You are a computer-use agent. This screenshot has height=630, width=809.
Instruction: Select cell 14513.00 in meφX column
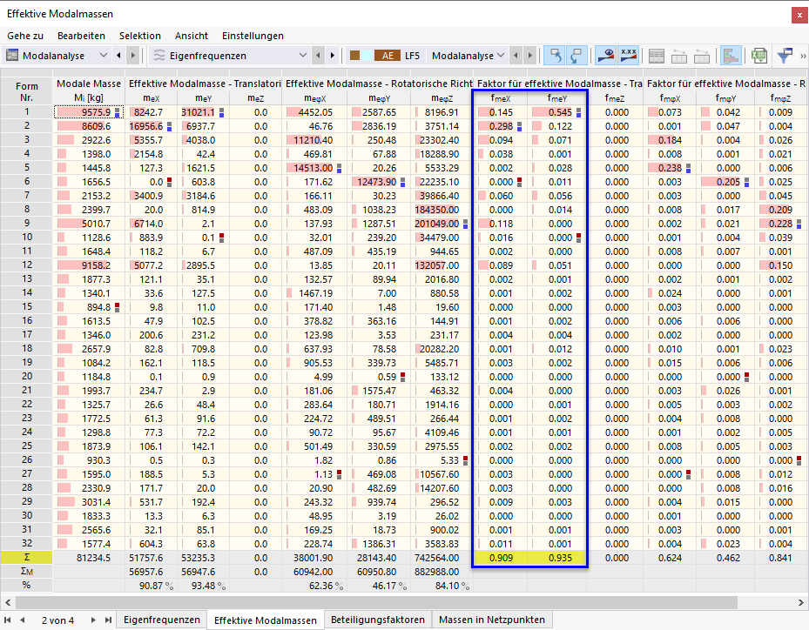click(314, 168)
